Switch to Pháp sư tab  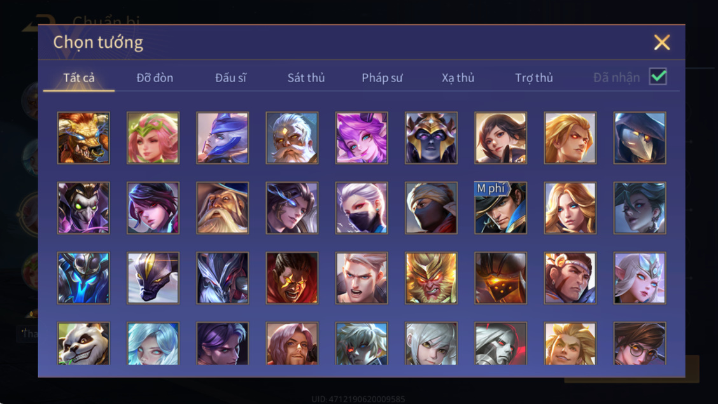coord(383,78)
